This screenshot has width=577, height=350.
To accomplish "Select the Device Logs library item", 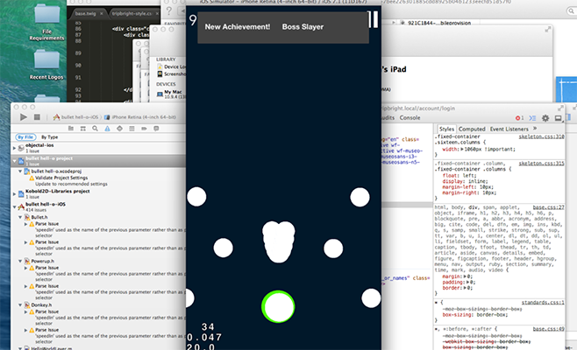I will click(x=171, y=66).
